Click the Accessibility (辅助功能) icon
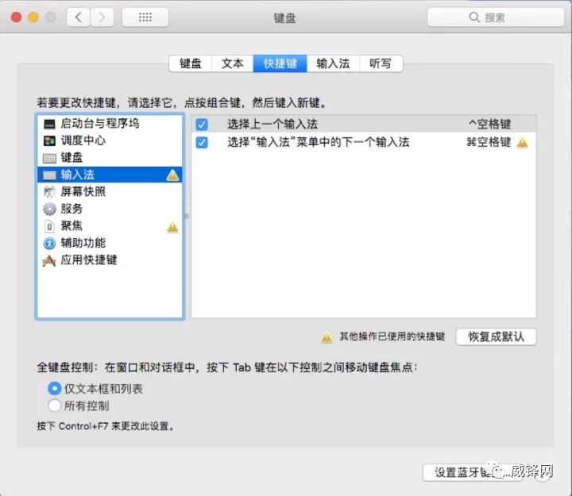 49,243
